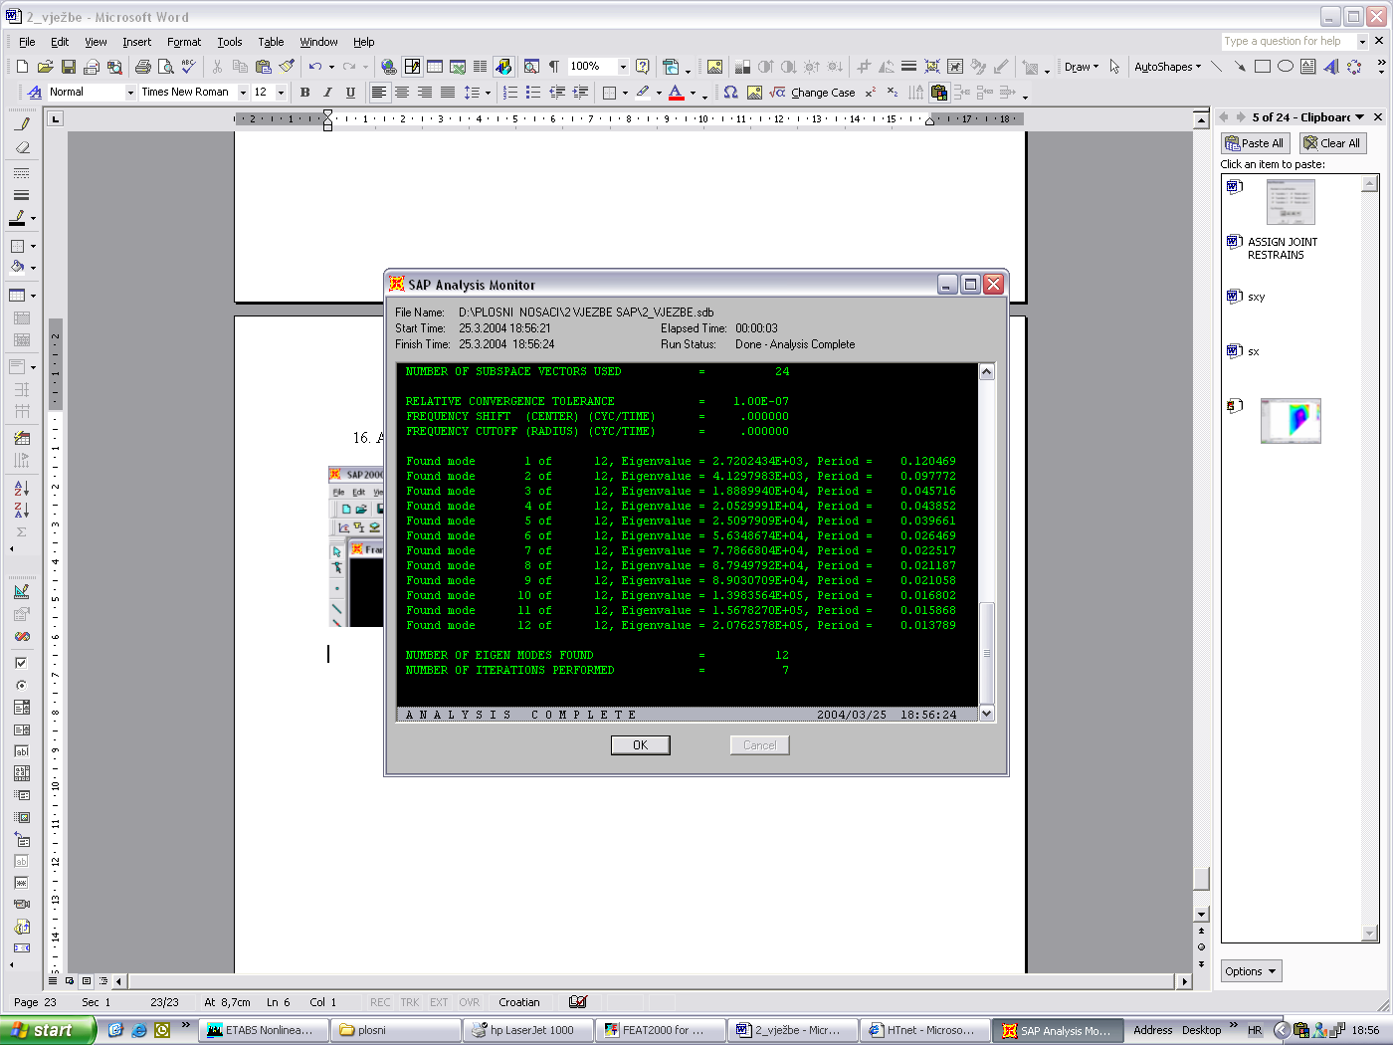The image size is (1393, 1045).
Task: Apply the red font color
Action: point(677,93)
